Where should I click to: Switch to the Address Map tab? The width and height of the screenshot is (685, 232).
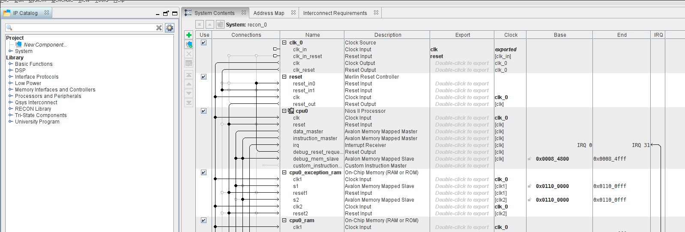(x=269, y=13)
